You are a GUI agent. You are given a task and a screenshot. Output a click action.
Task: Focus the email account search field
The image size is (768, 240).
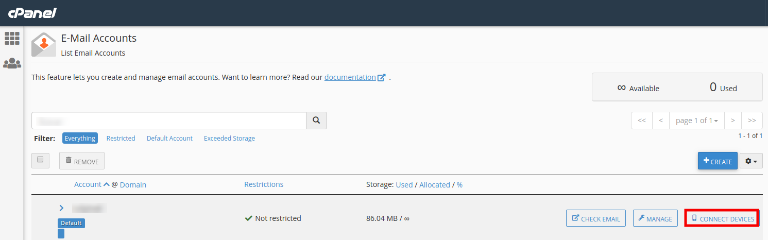coord(169,121)
